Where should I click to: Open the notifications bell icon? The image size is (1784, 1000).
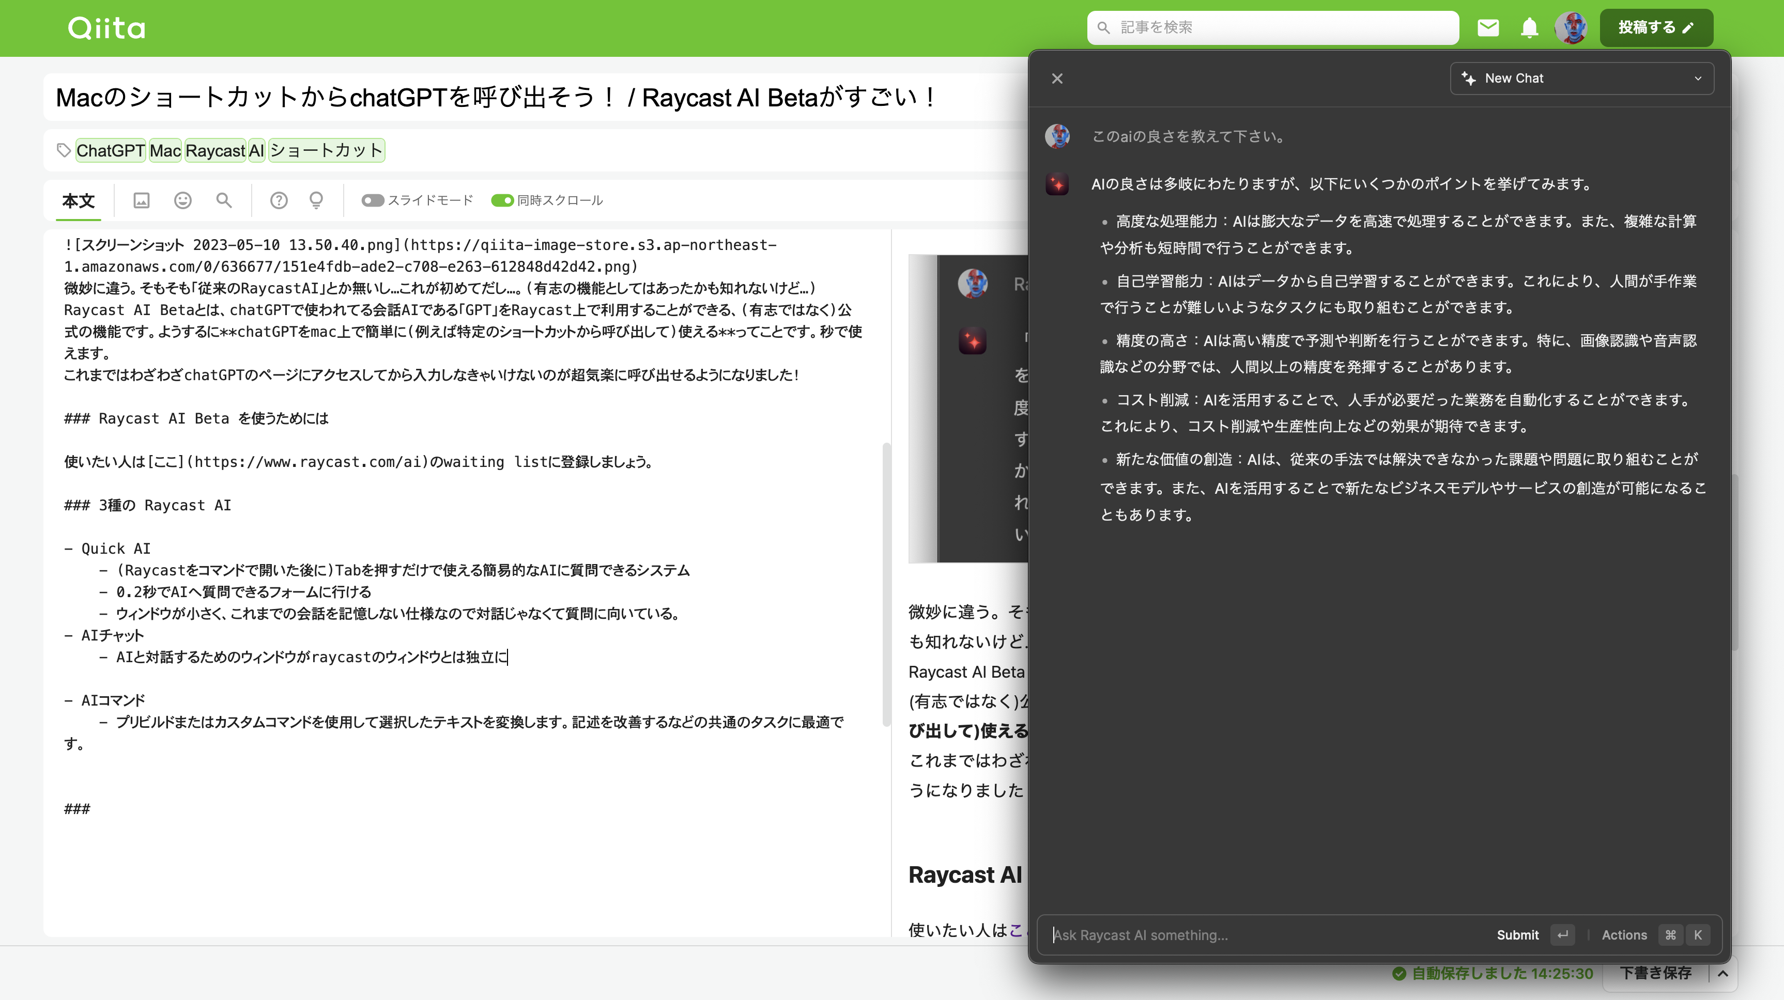point(1529,28)
